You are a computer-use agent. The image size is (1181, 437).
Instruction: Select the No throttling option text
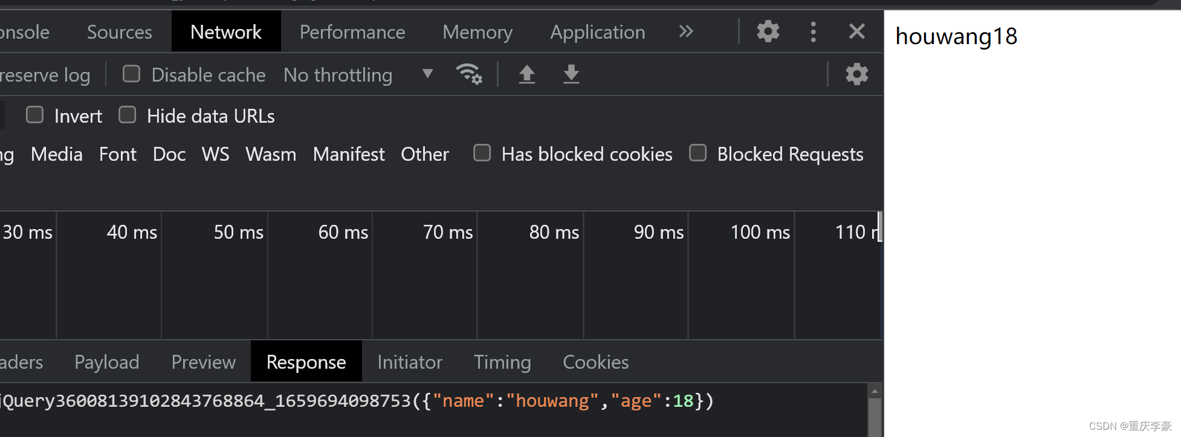[338, 75]
